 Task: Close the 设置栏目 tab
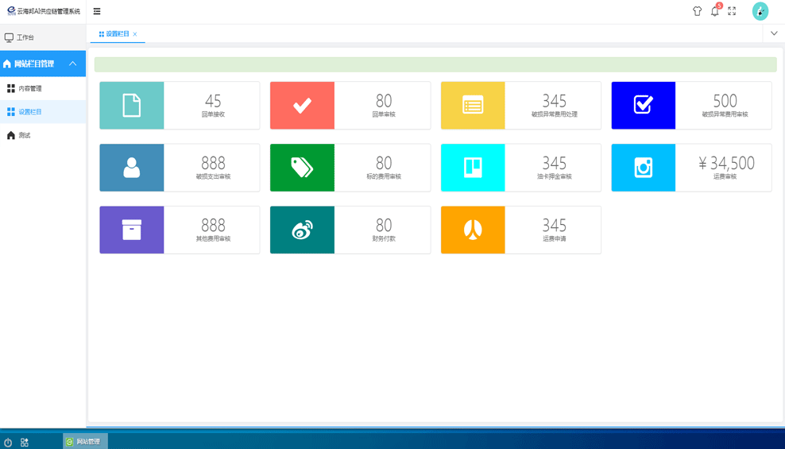(135, 34)
